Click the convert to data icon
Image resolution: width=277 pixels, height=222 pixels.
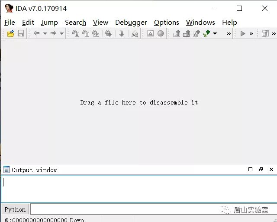tap(187, 33)
